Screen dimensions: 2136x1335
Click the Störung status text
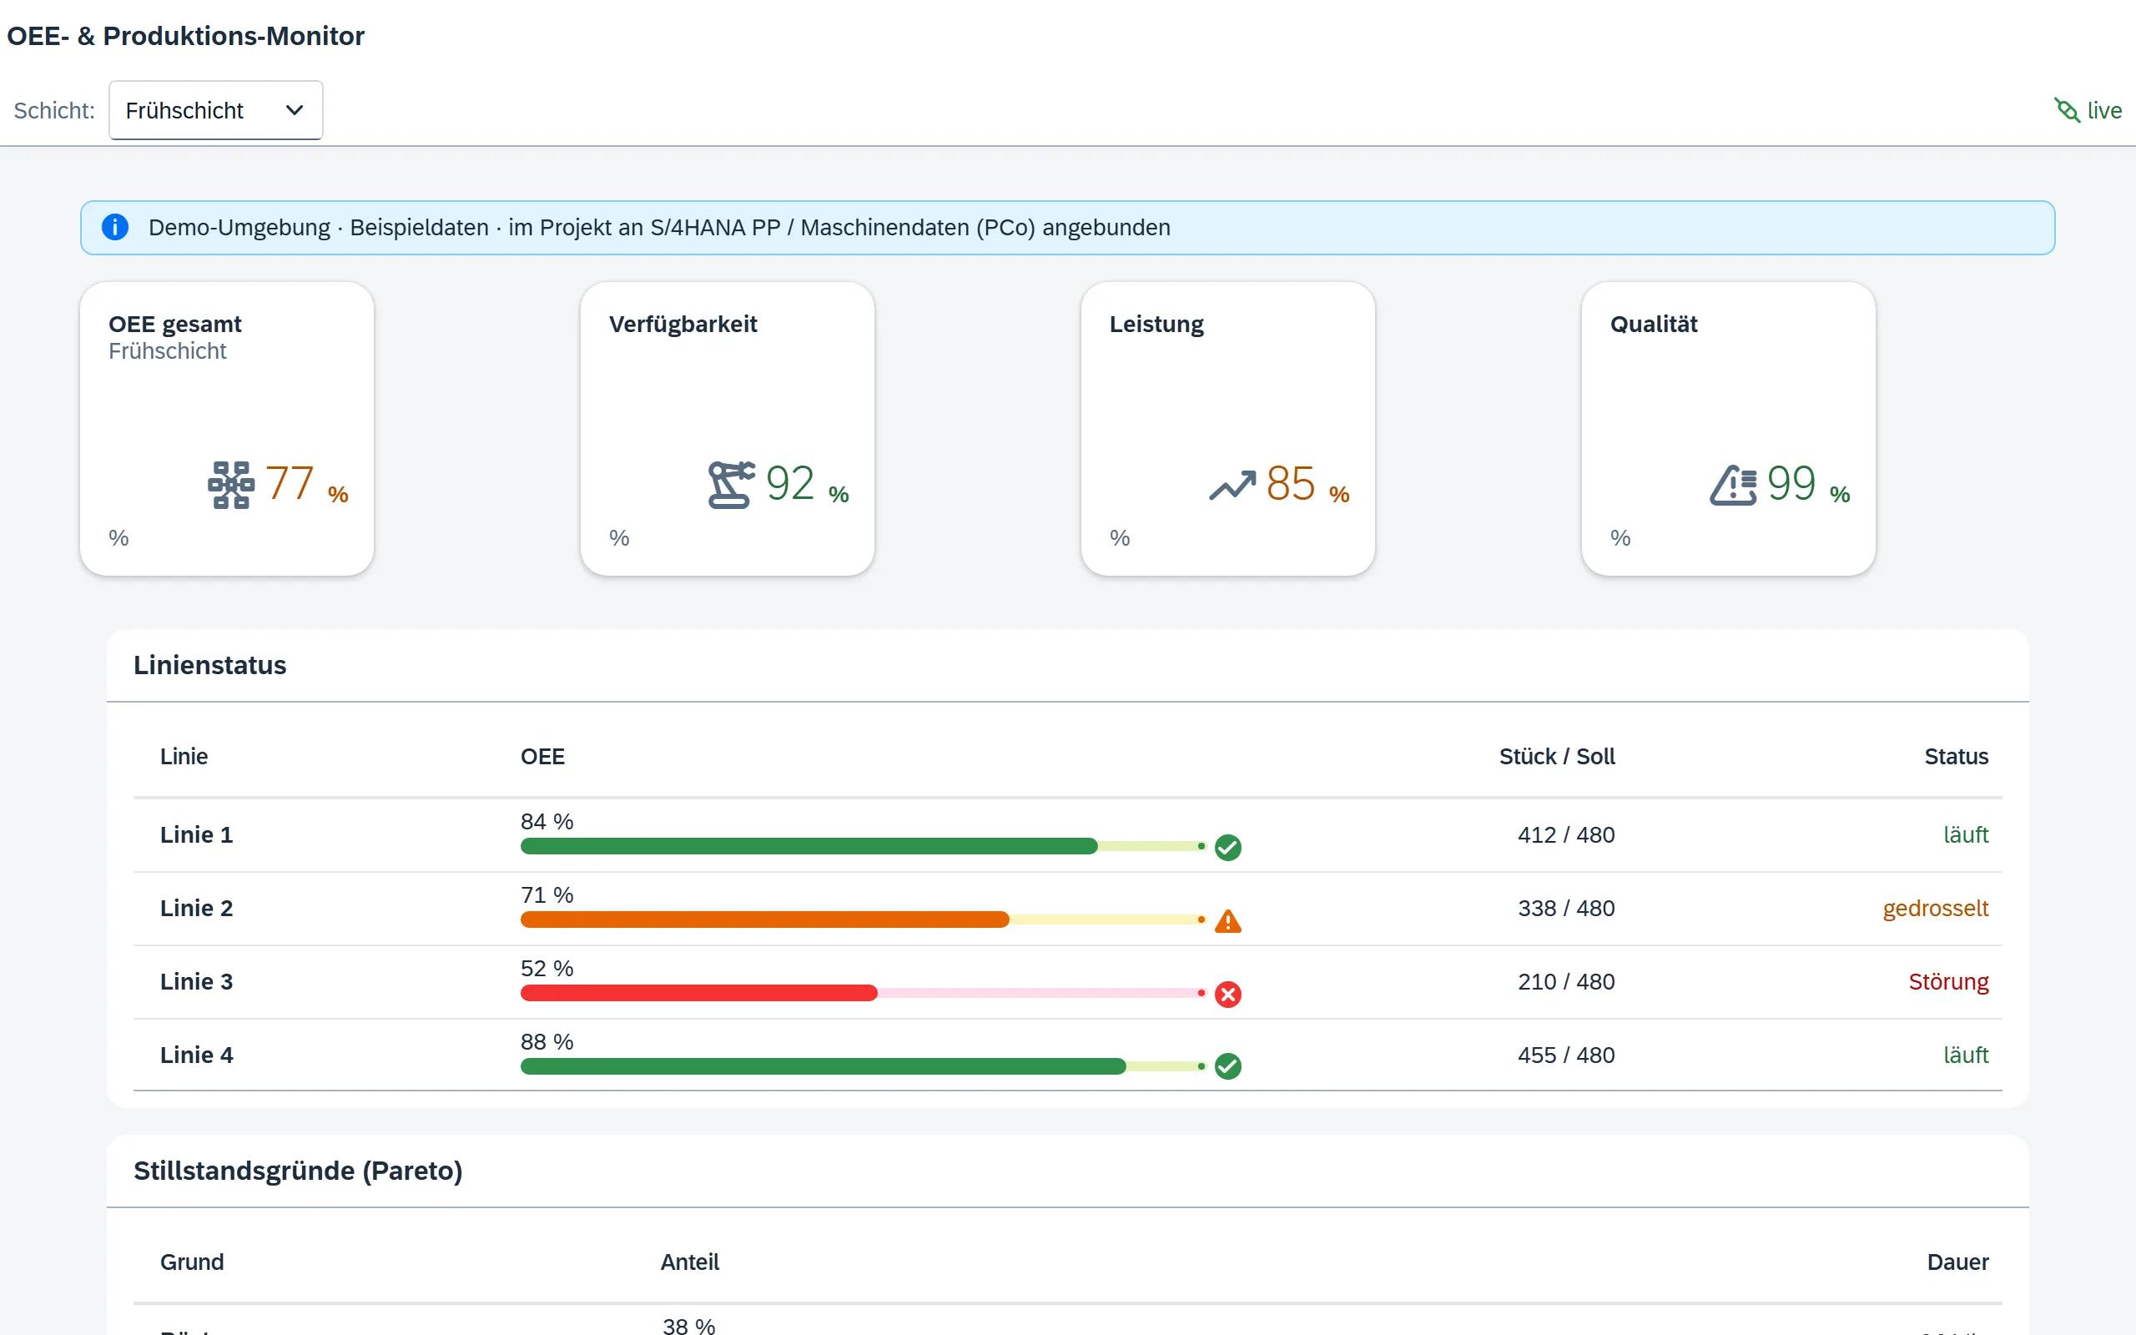(1949, 981)
